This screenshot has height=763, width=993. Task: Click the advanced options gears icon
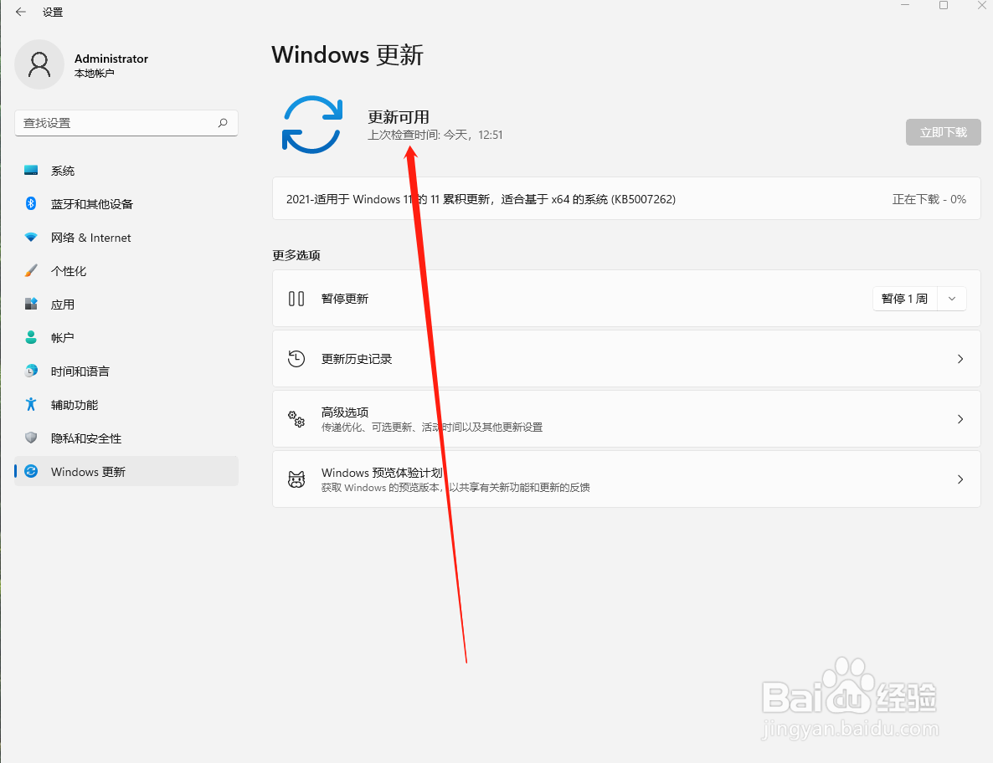pyautogui.click(x=296, y=419)
